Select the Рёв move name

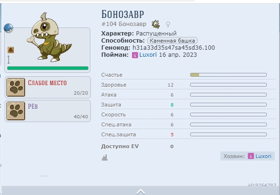pyautogui.click(x=33, y=106)
